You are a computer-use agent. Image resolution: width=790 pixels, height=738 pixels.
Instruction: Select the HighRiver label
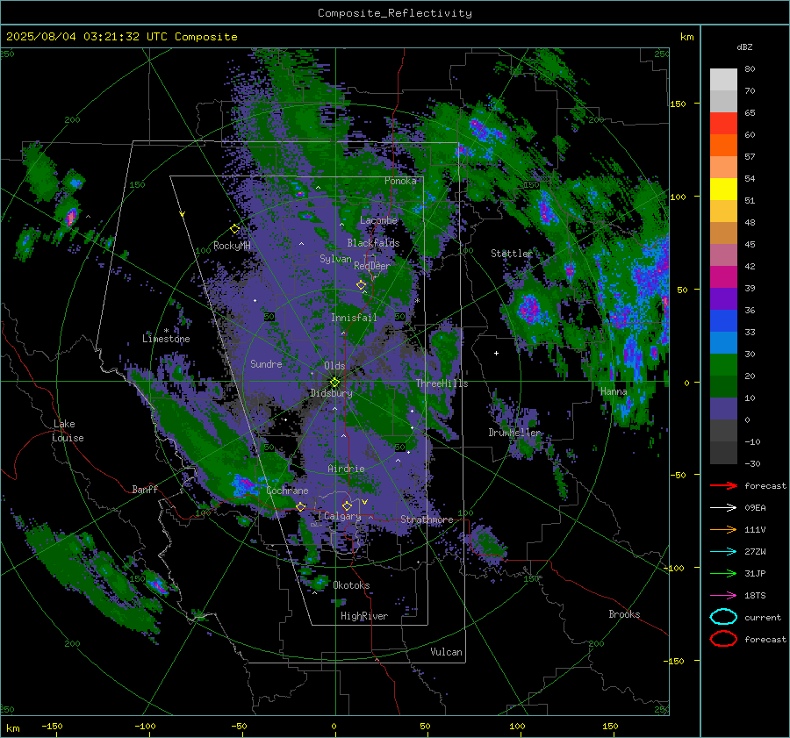364,616
